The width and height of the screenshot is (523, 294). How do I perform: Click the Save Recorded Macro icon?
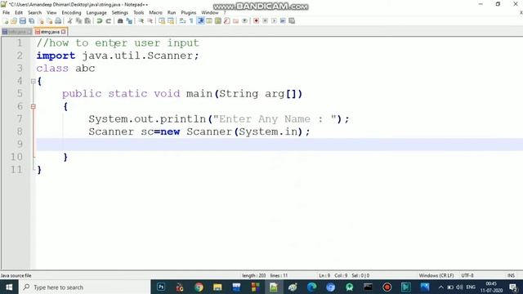coord(292,21)
